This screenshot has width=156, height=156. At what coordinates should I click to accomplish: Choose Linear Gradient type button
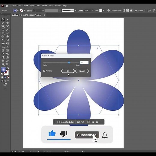tap(124, 10)
